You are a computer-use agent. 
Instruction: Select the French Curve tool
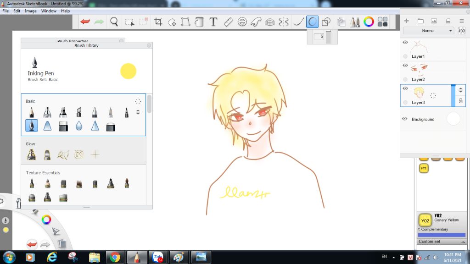[x=256, y=22]
